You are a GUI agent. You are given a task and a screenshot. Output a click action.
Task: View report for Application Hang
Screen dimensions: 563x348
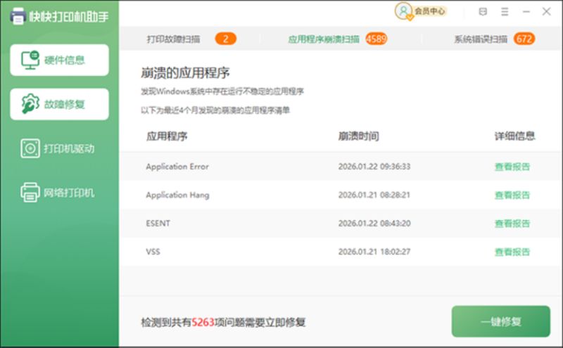pyautogui.click(x=512, y=195)
